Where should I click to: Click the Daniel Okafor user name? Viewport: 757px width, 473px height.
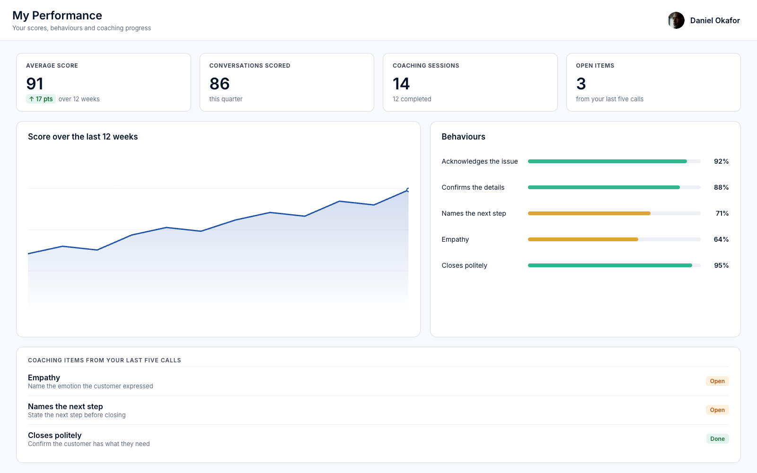(715, 20)
